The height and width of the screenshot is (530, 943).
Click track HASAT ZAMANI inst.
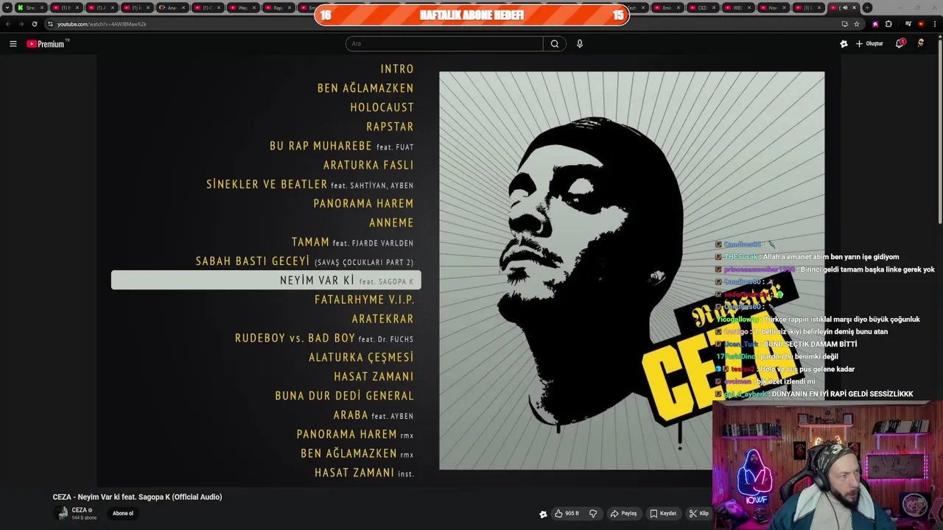tap(364, 473)
